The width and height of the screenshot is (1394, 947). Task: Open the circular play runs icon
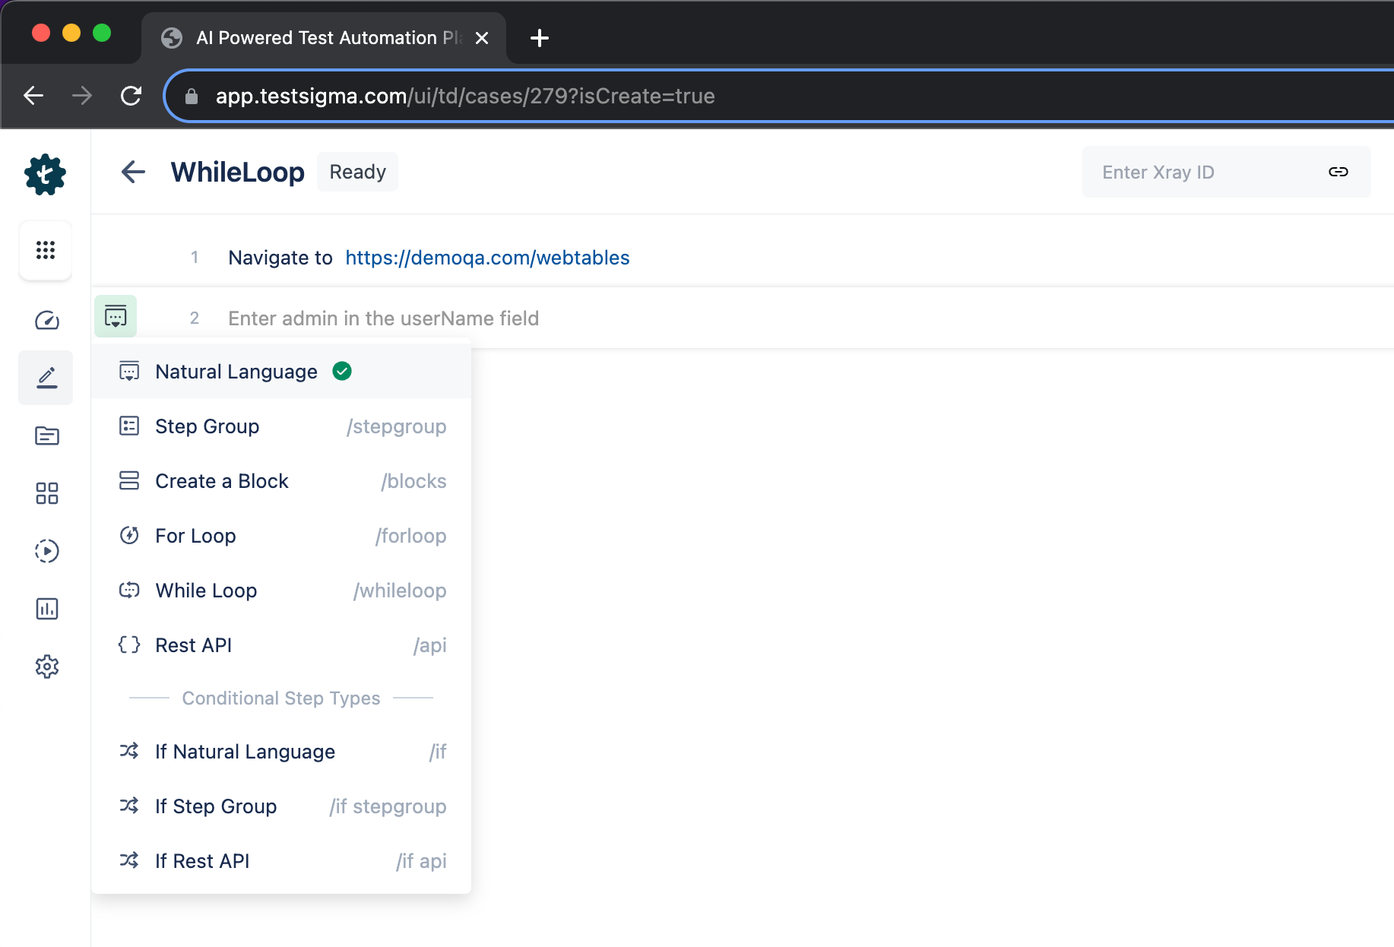(46, 551)
